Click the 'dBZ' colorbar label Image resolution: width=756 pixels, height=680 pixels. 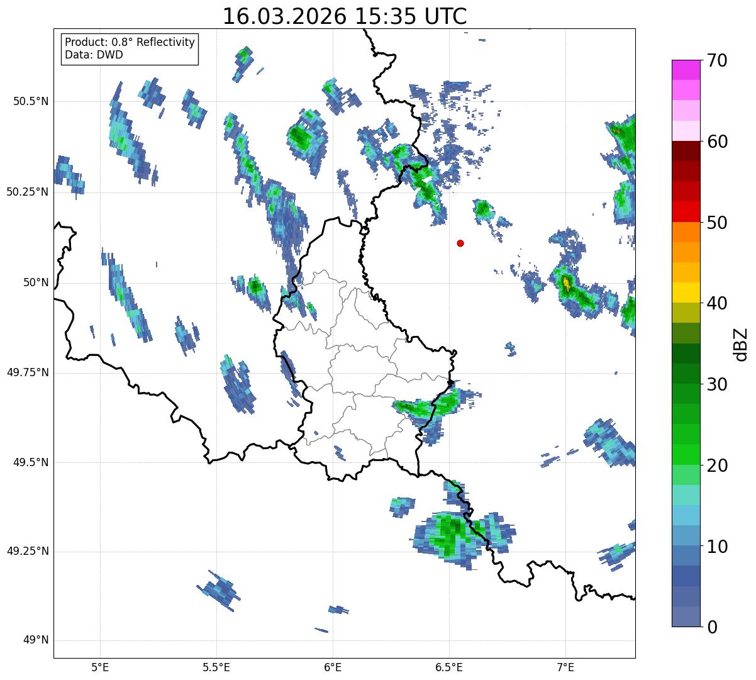point(741,343)
